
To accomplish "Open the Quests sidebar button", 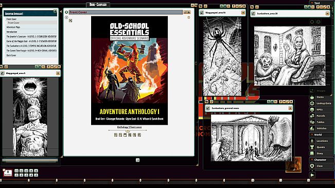I will pyautogui.click(x=321, y=147).
